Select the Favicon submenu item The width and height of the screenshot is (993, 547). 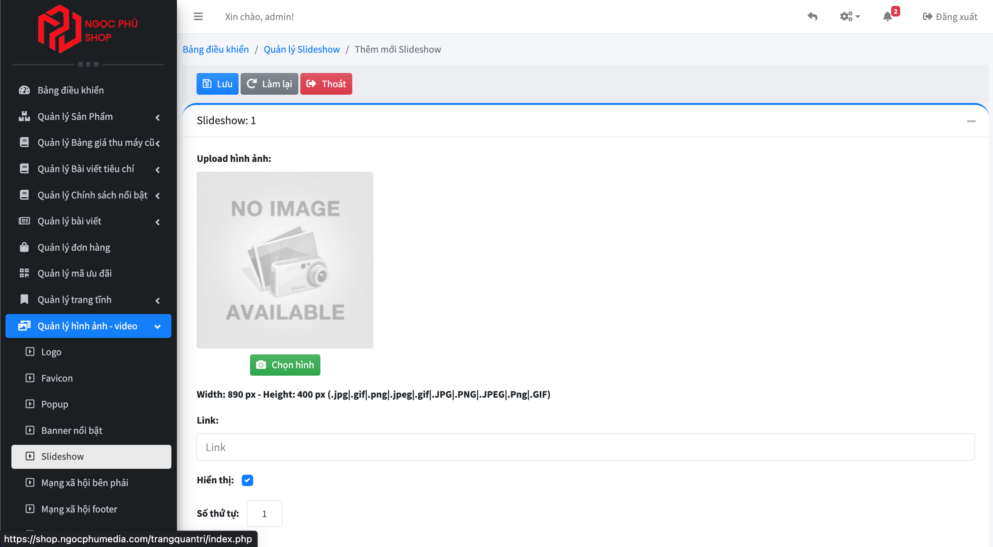pyautogui.click(x=57, y=378)
